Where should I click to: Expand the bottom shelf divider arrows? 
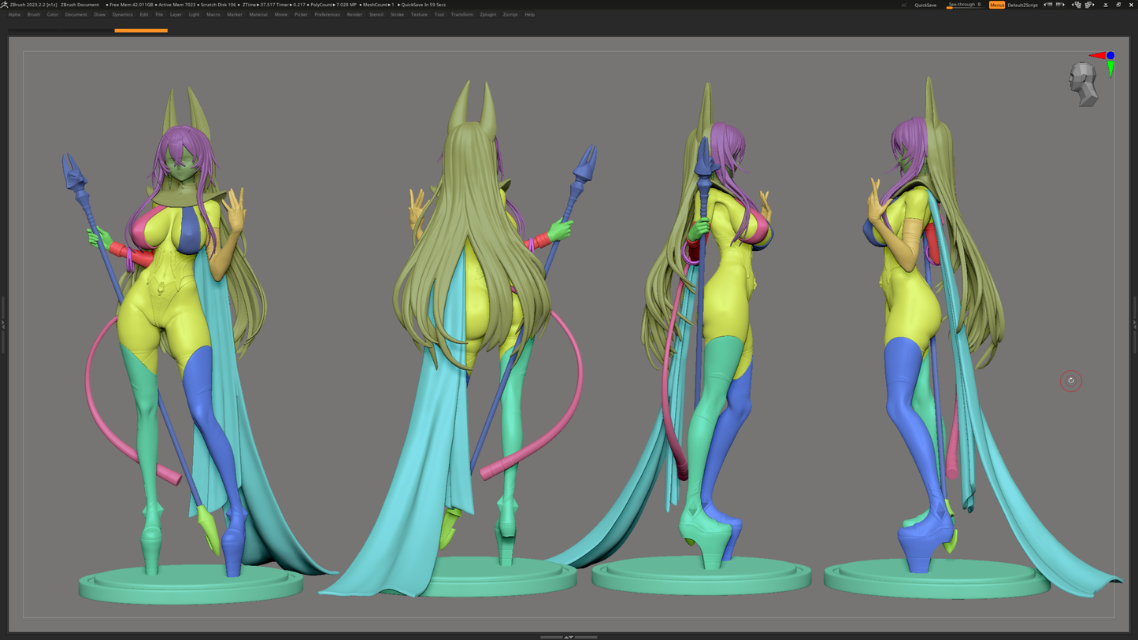[569, 637]
